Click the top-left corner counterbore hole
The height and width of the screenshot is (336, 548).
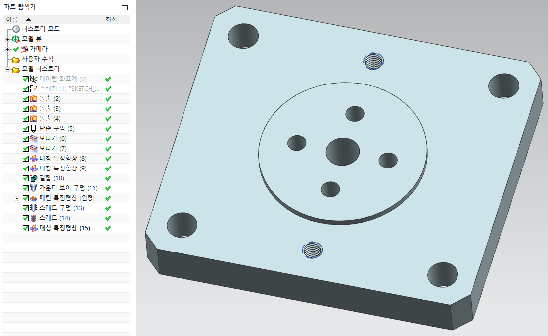click(x=243, y=36)
